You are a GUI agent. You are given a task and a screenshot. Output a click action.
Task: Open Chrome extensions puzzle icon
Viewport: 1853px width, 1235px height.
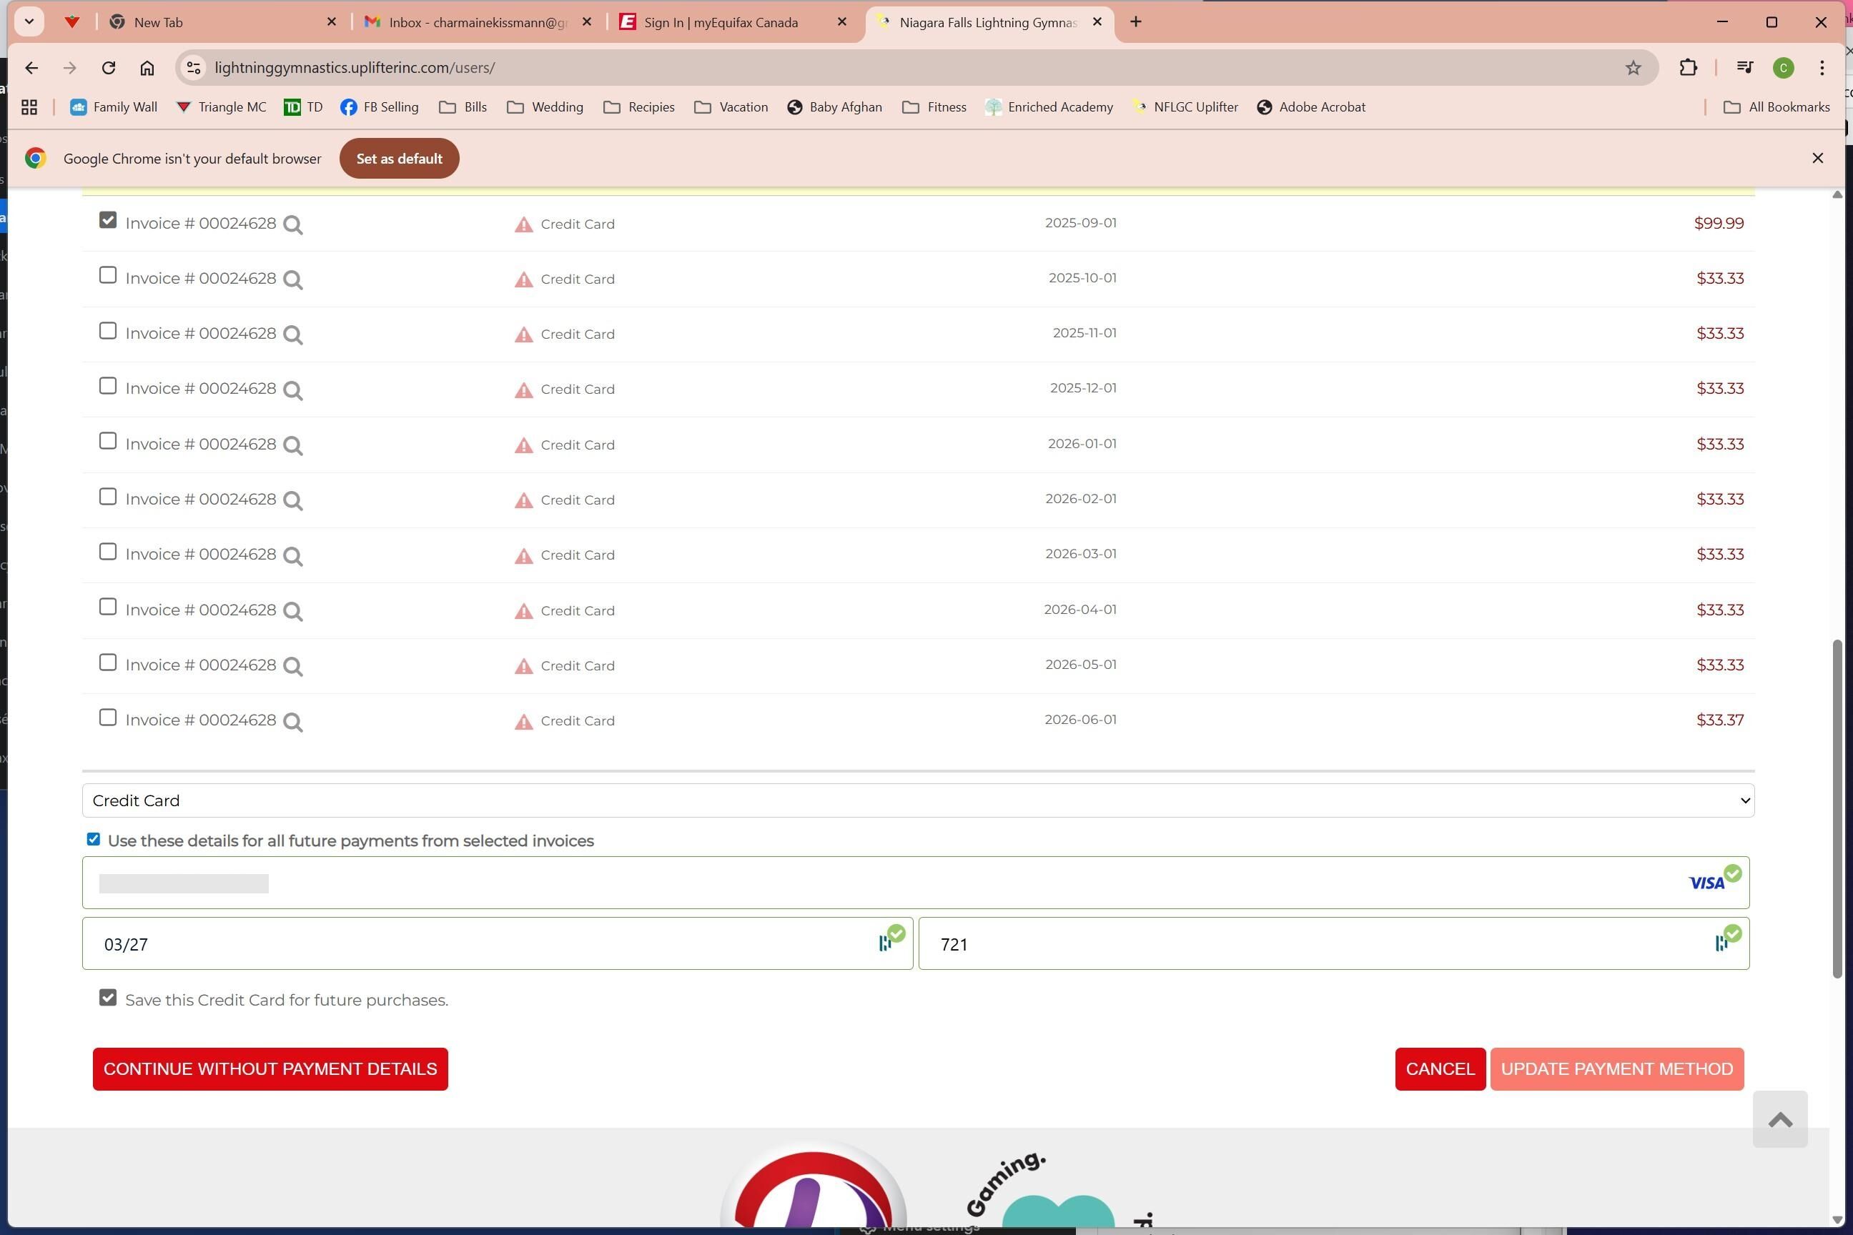pos(1688,68)
